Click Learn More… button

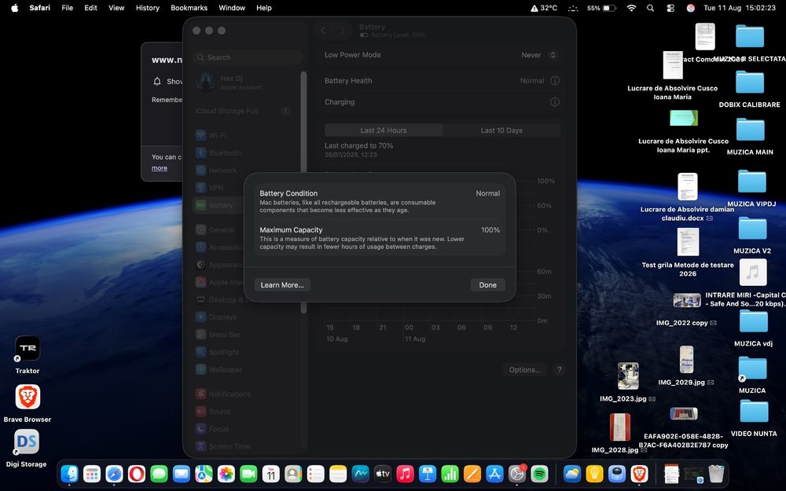282,285
